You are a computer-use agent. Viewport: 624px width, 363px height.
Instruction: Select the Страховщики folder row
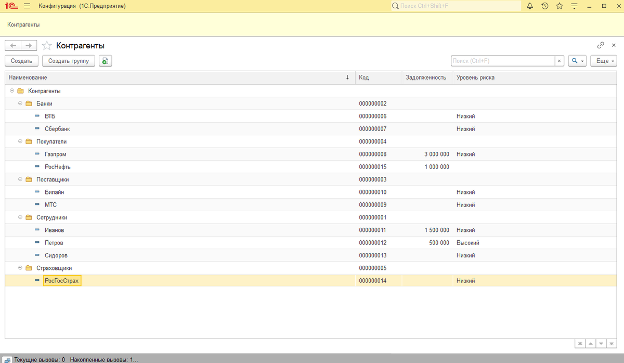click(311, 268)
